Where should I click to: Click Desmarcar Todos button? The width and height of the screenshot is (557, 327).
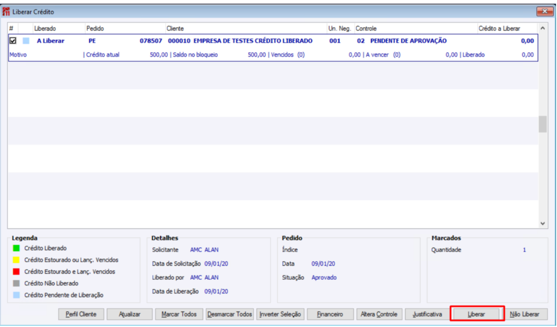(x=230, y=314)
